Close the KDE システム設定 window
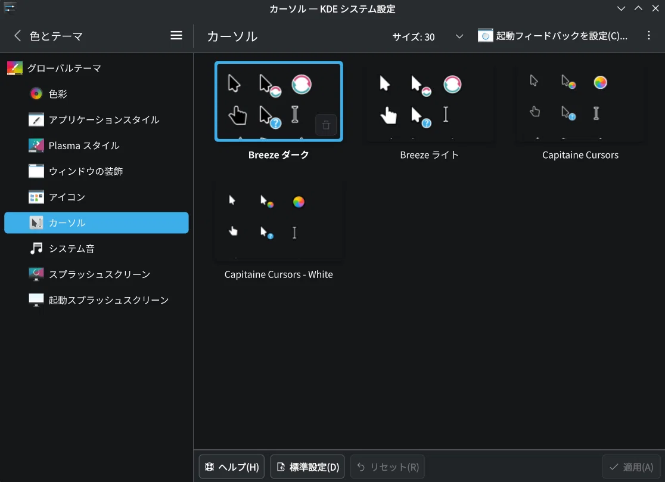This screenshot has height=482, width=665. pyautogui.click(x=655, y=8)
